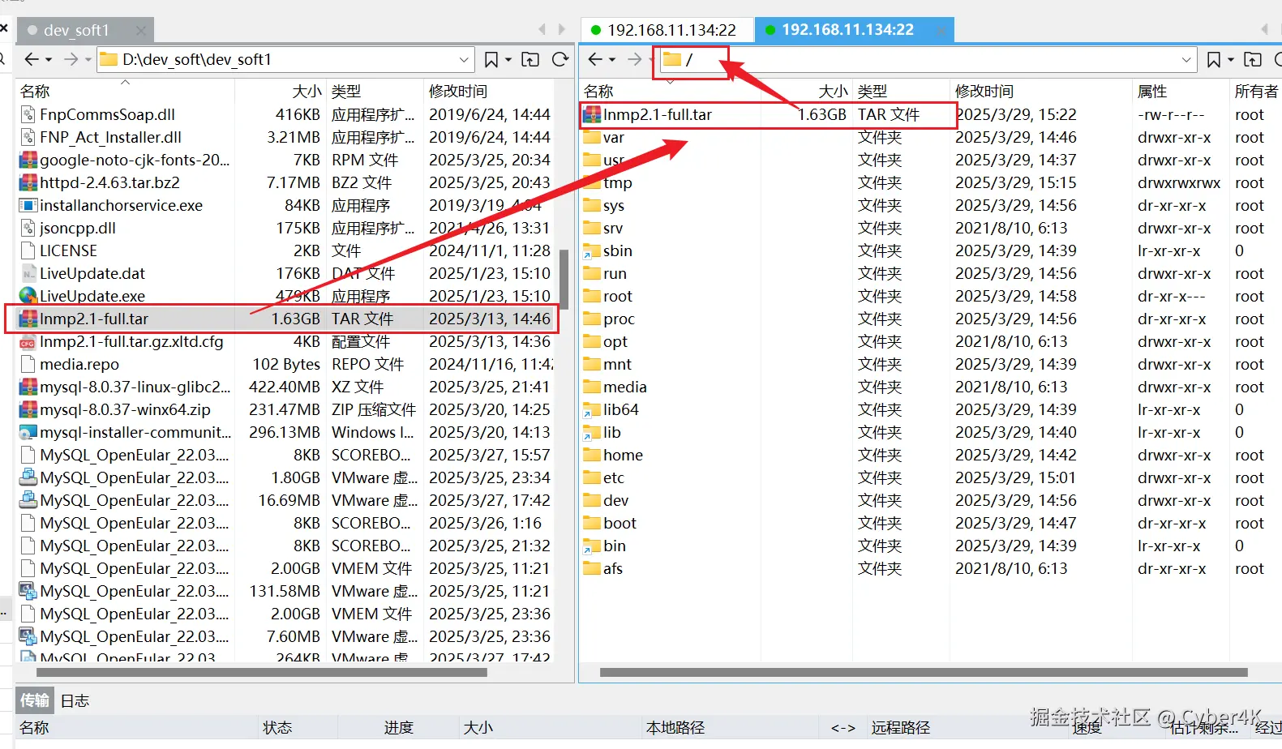Select remote tmp folder

coord(618,182)
